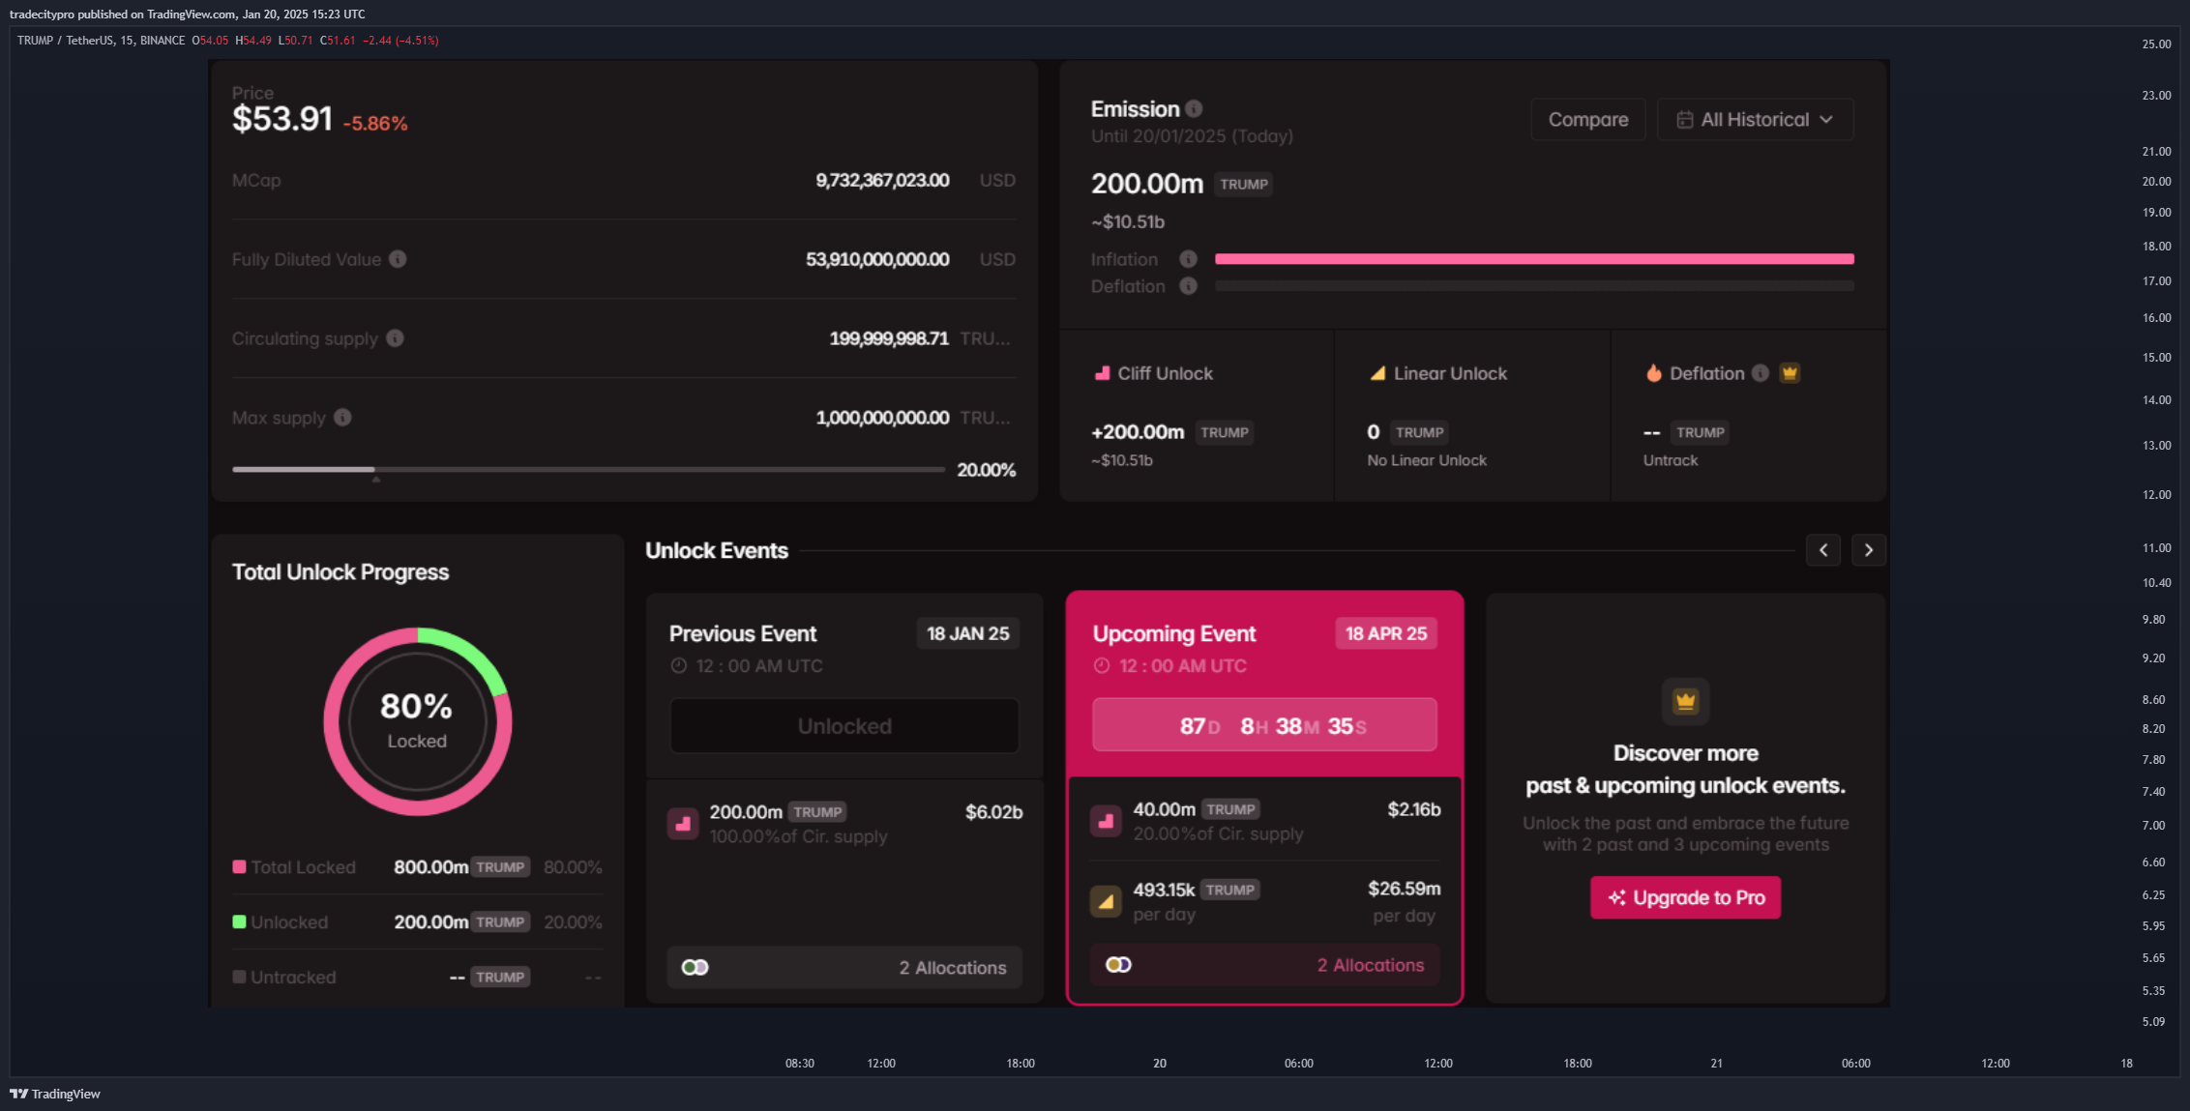The width and height of the screenshot is (2190, 1111).
Task: Click the max supply 20.00% progress bar
Action: (x=588, y=470)
